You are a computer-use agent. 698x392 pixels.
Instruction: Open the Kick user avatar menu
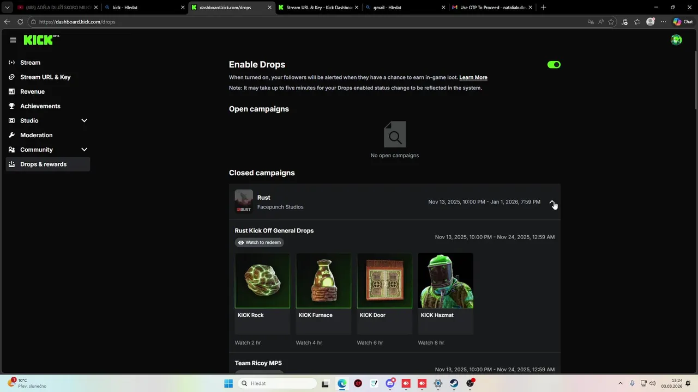(x=676, y=40)
